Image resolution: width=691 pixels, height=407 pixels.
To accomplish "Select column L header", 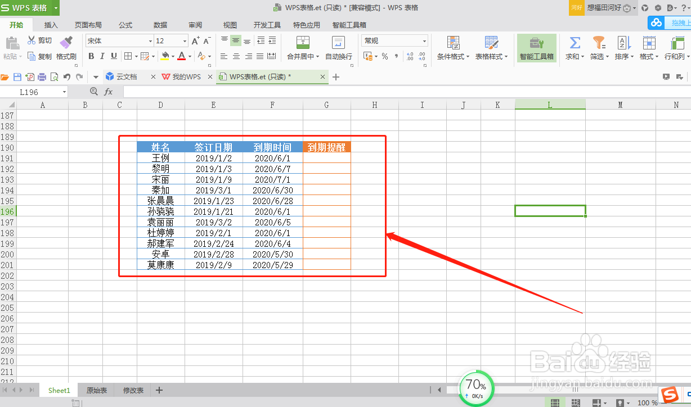I will point(550,105).
